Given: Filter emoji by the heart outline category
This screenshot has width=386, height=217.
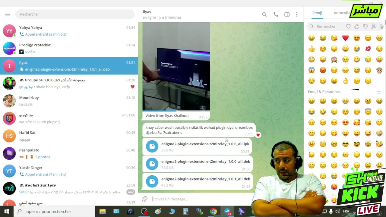Looking at the screenshot, I should click(x=348, y=27).
